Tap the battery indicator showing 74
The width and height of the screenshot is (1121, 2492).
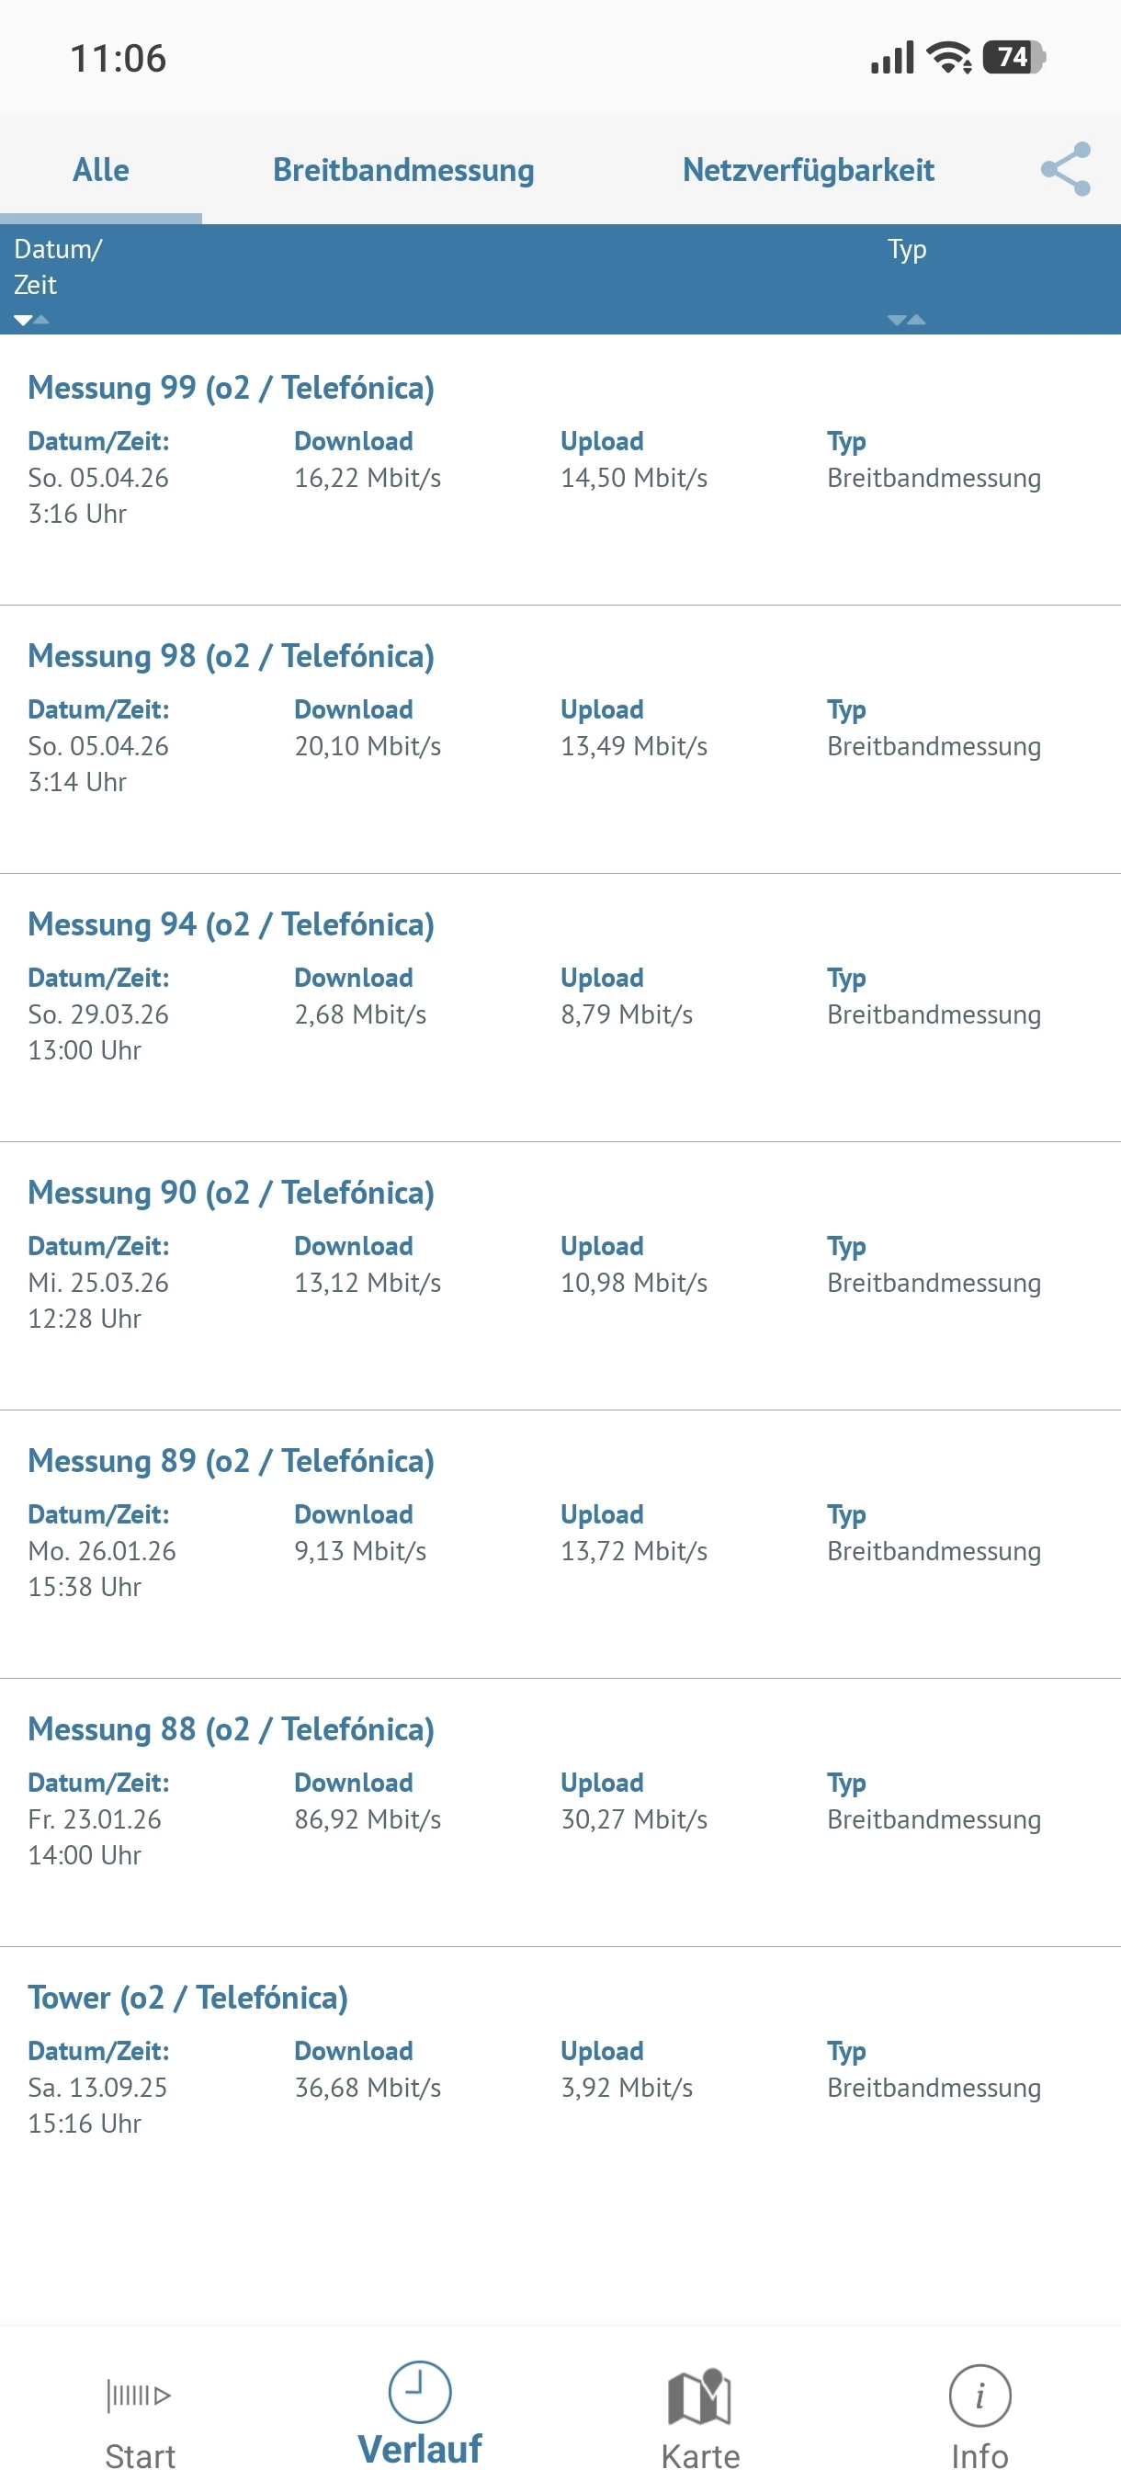(x=1013, y=58)
